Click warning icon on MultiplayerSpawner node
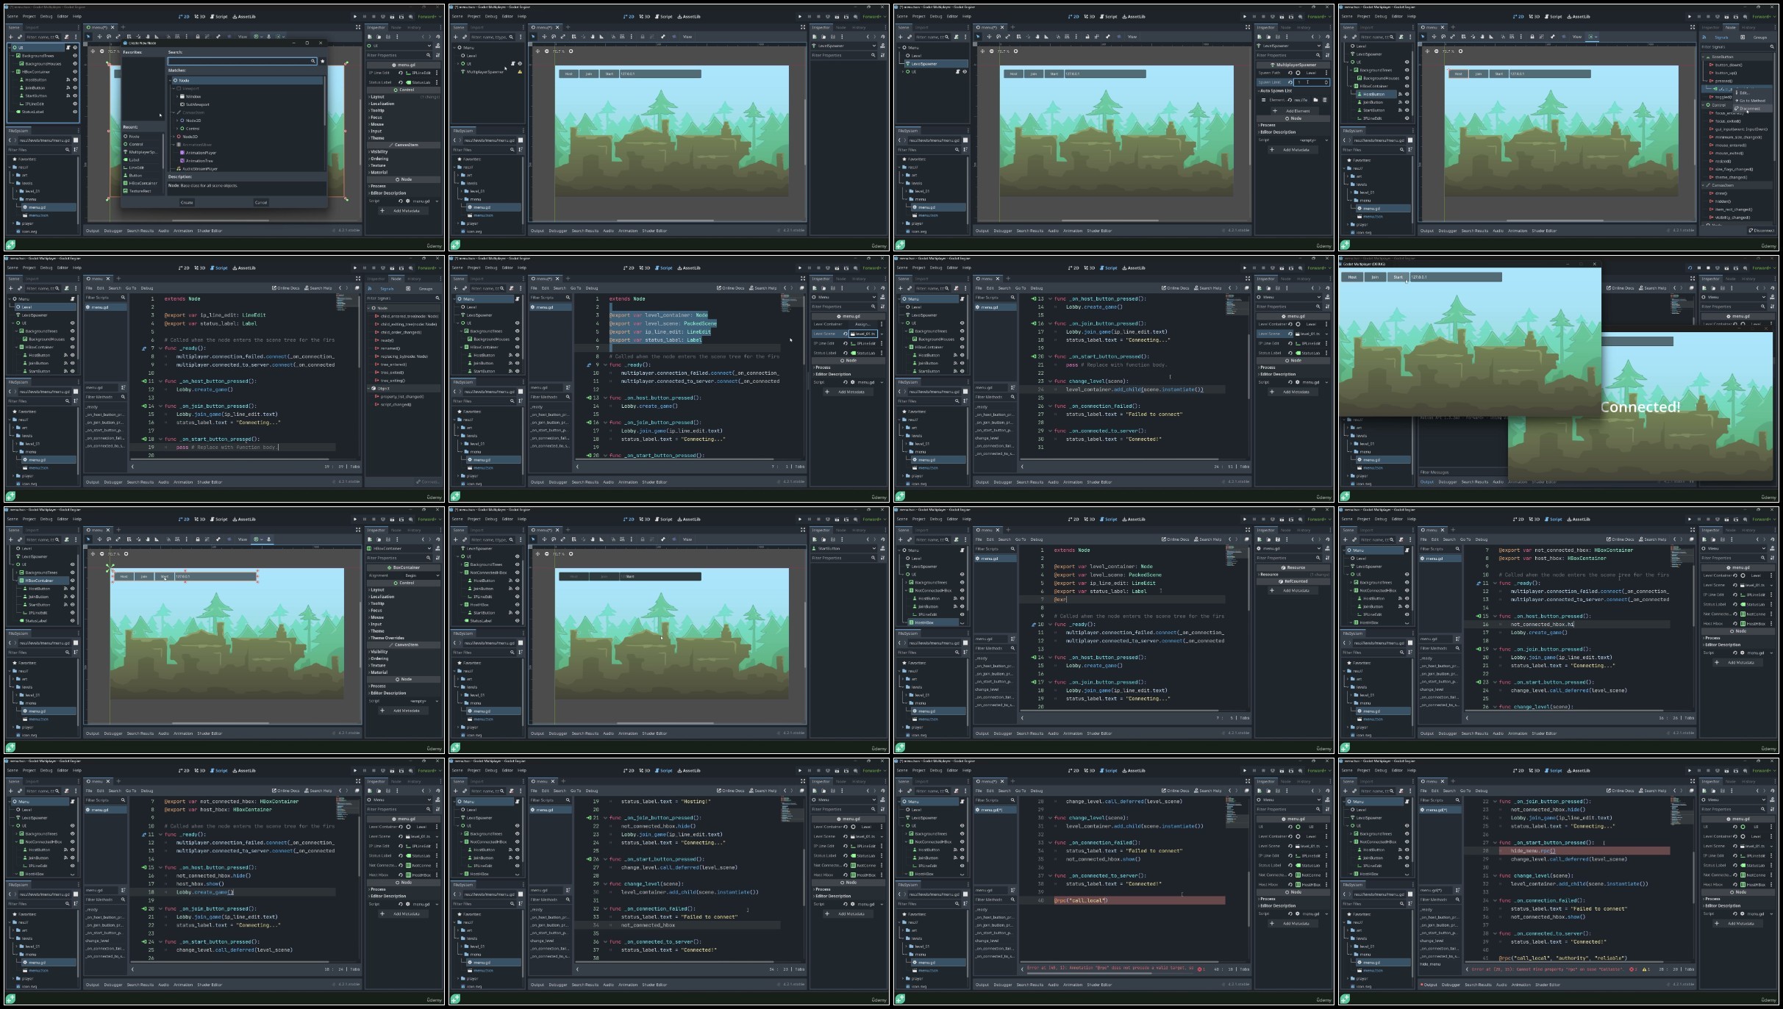This screenshot has height=1009, width=1783. 520,72
